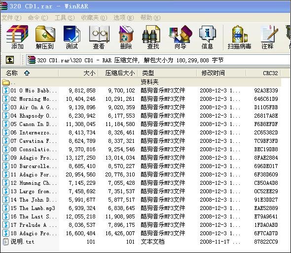Show archive 信息 (Info) icon
The width and height of the screenshot is (291, 253).
click(x=207, y=37)
